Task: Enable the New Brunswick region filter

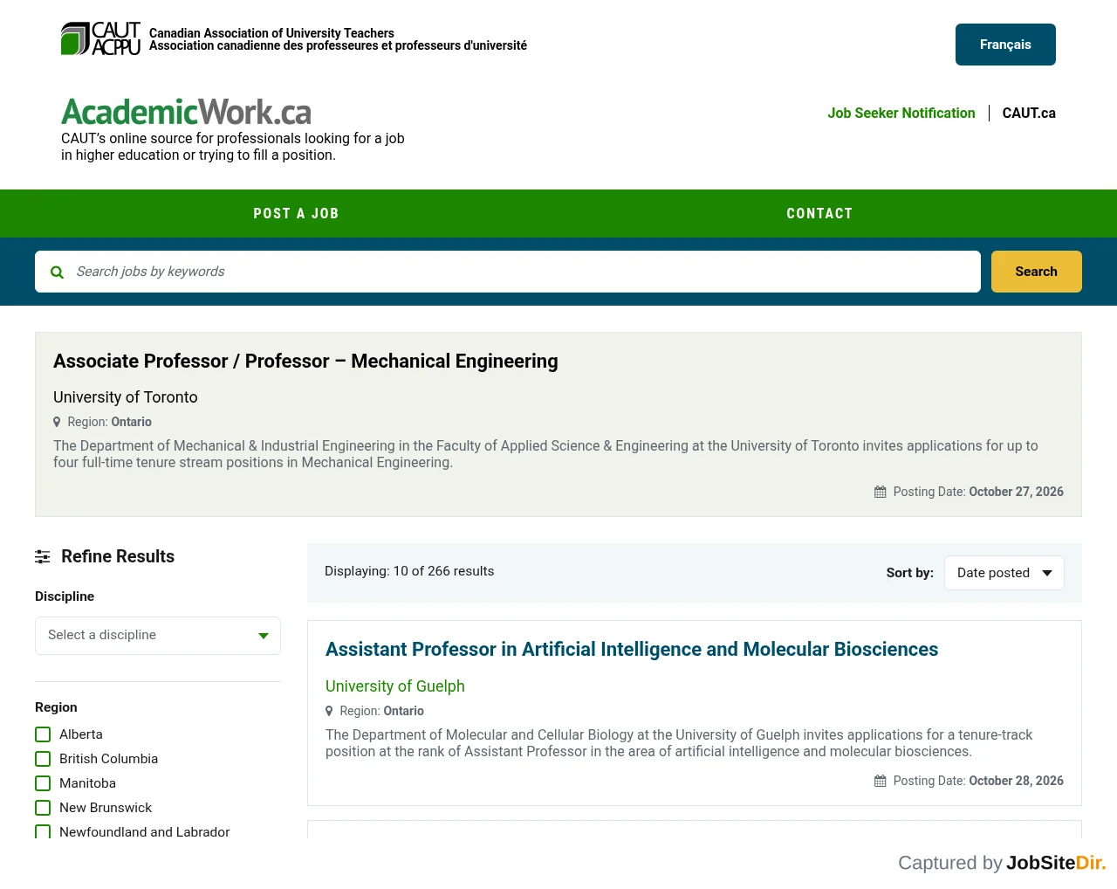Action: 43,808
